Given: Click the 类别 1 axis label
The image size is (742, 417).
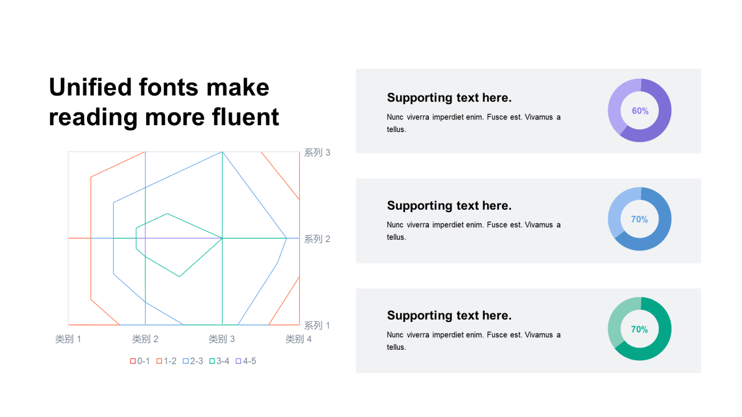Looking at the screenshot, I should 68,339.
